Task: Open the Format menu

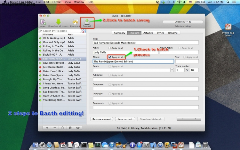Action: point(57,2)
